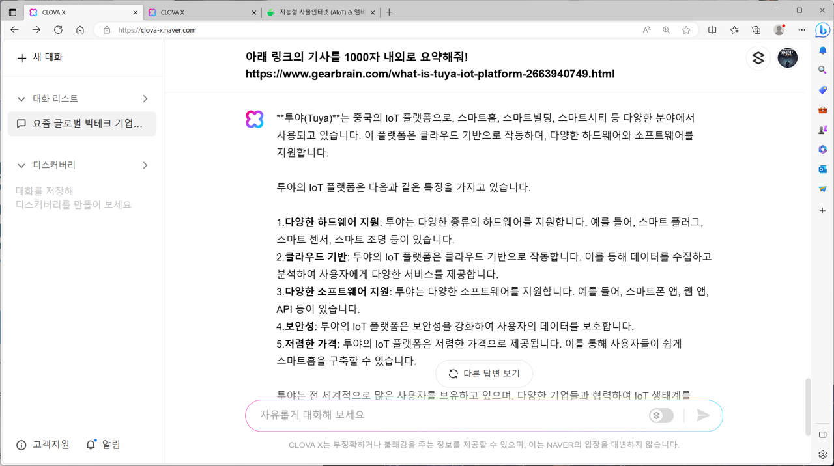
Task: Open 디스커버리 right arrow
Action: click(x=145, y=165)
